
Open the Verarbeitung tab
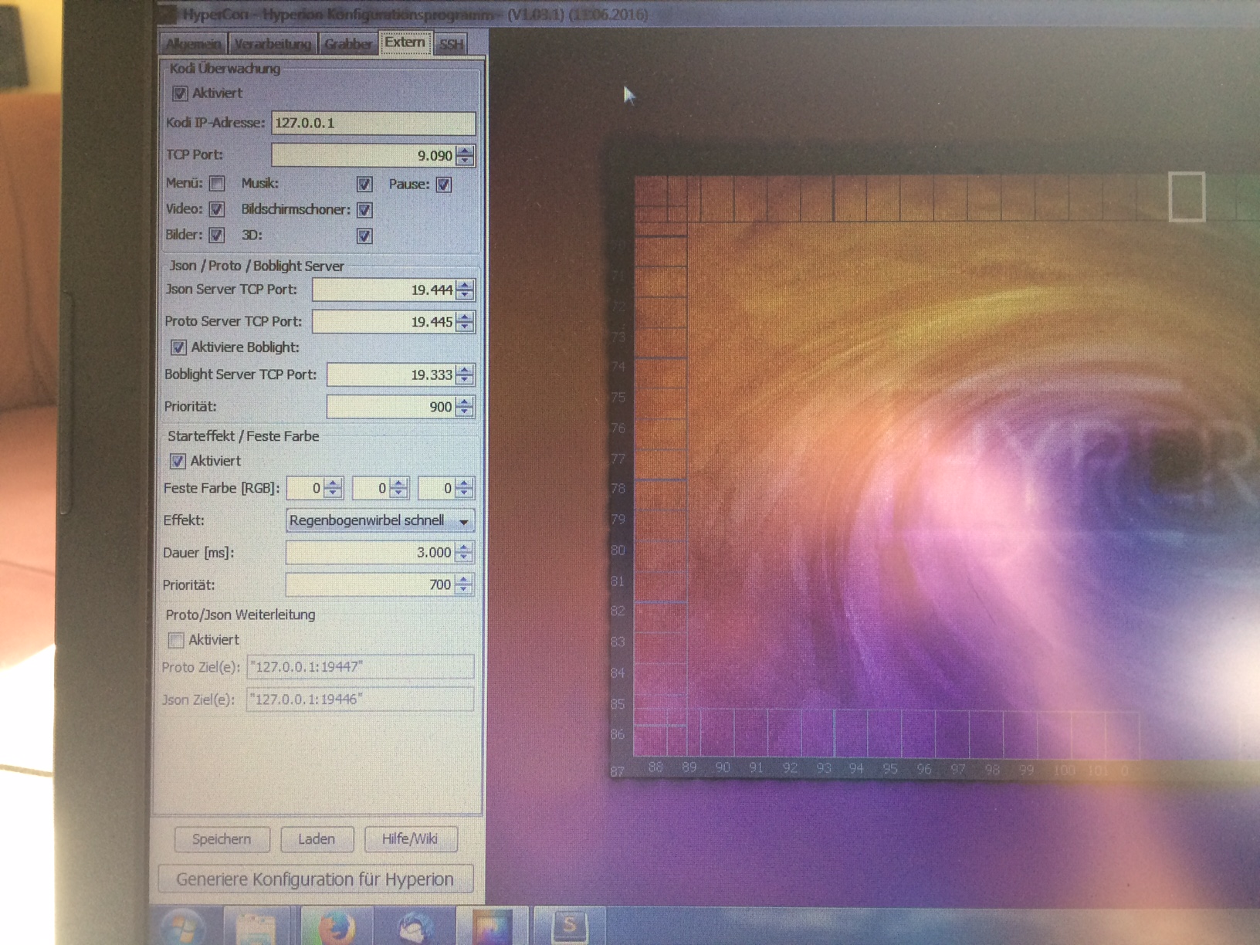coord(273,44)
